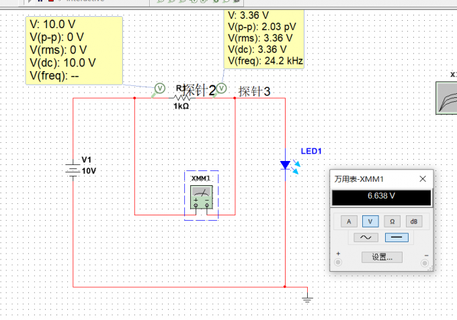Select the XMM1 multimeter instrument icon
The height and width of the screenshot is (320, 457).
point(202,197)
